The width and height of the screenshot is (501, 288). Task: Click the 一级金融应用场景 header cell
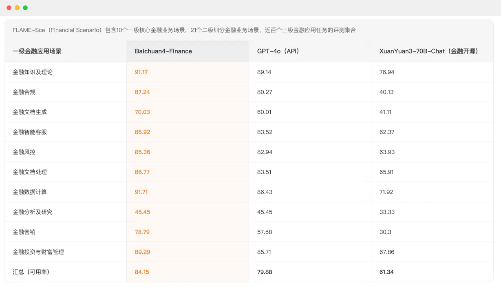[x=37, y=51]
